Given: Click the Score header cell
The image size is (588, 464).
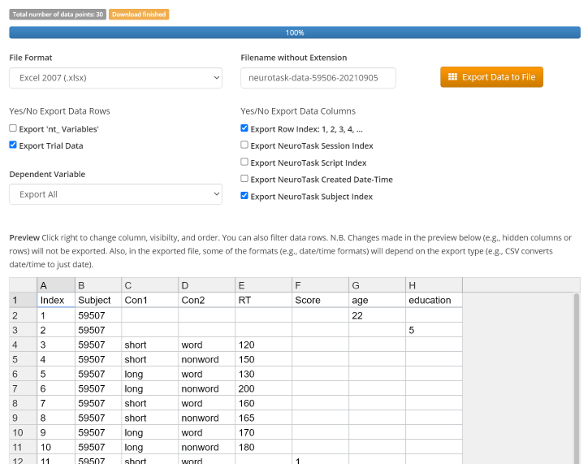Looking at the screenshot, I should (319, 300).
